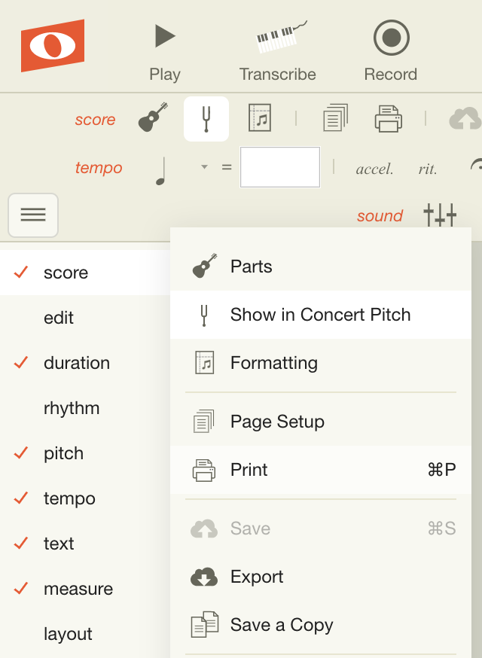Open the hamburger palette menu button
Viewport: 482px width, 658px height.
tap(33, 215)
